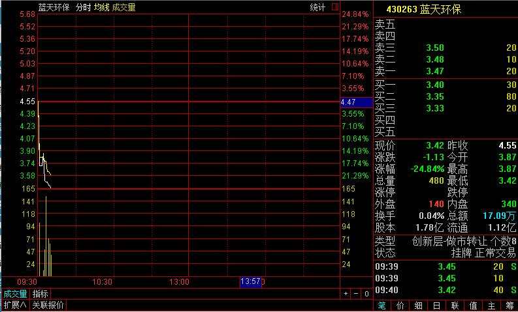Expand the 扩展 panel toggle

15,305
